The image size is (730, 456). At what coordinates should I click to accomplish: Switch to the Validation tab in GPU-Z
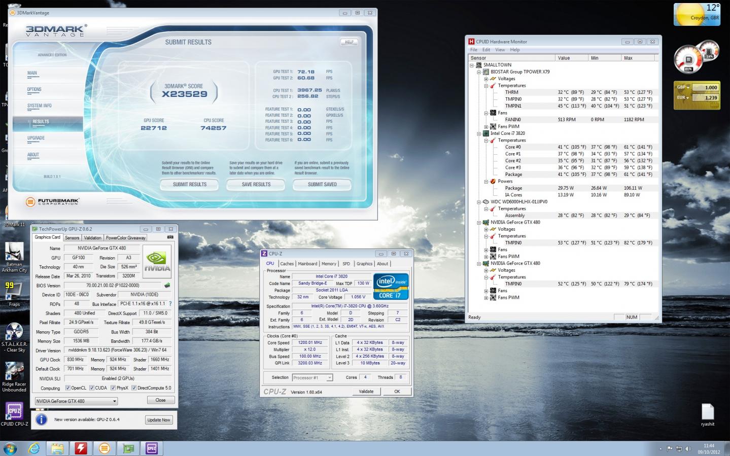(x=92, y=237)
